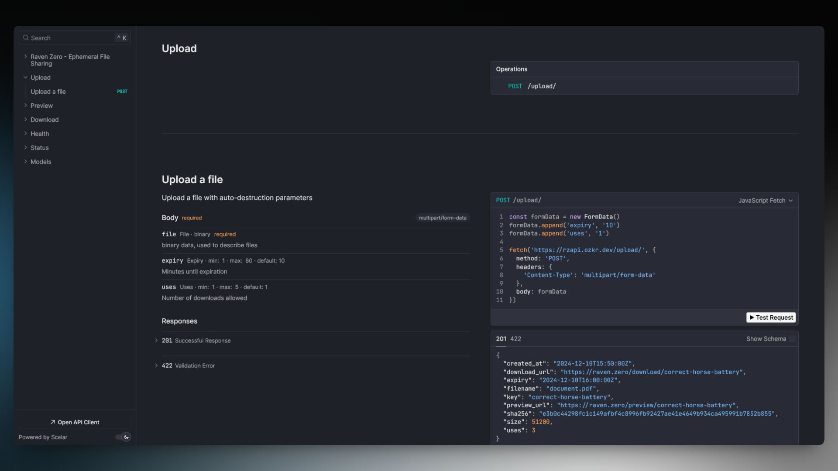
Task: Expand the Models sidebar section
Action: pos(26,161)
